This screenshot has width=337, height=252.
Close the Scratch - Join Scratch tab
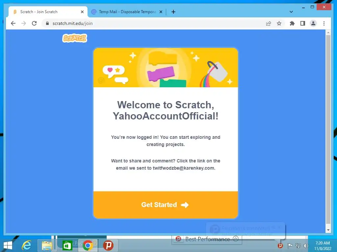82,12
